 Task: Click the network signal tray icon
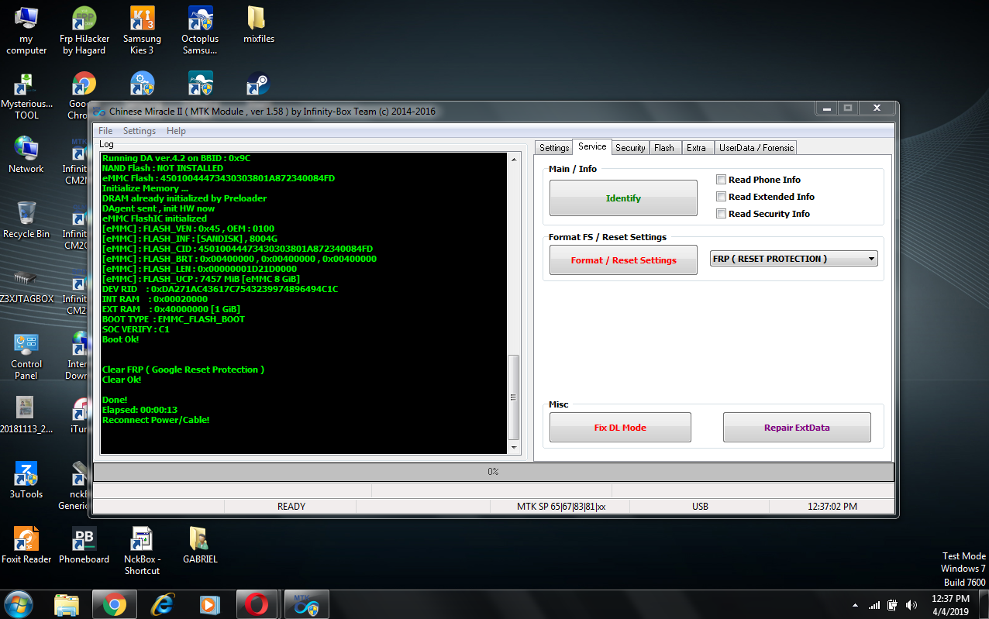click(874, 604)
